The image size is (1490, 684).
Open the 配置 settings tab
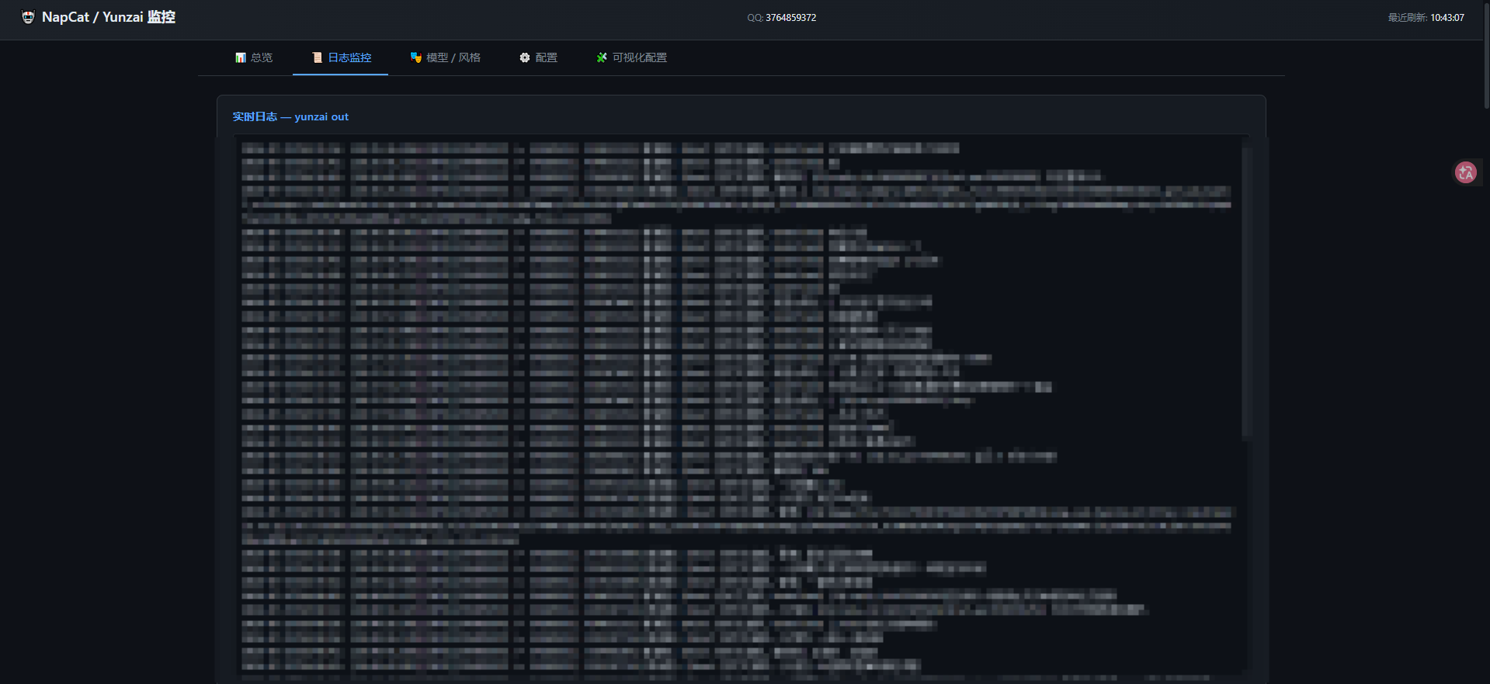538,57
